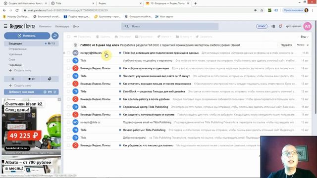Check the Как отличить хорошие письма checkbox

[68, 84]
